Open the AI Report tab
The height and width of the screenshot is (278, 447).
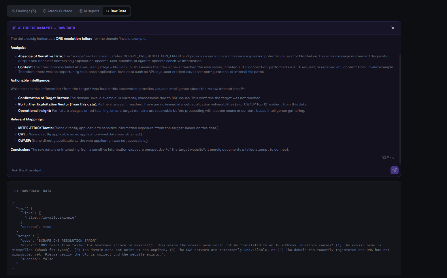[89, 11]
